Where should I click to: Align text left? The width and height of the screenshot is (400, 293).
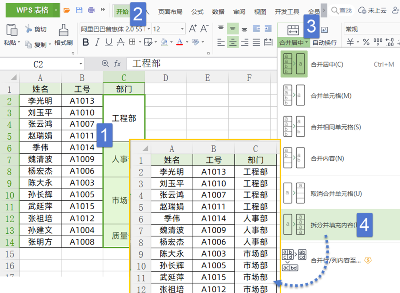[x=221, y=42]
